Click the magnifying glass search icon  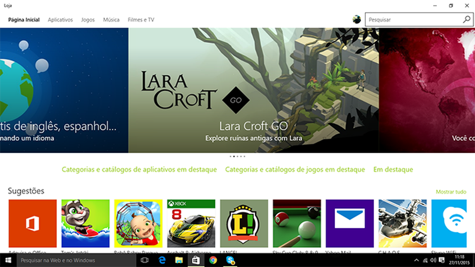467,20
